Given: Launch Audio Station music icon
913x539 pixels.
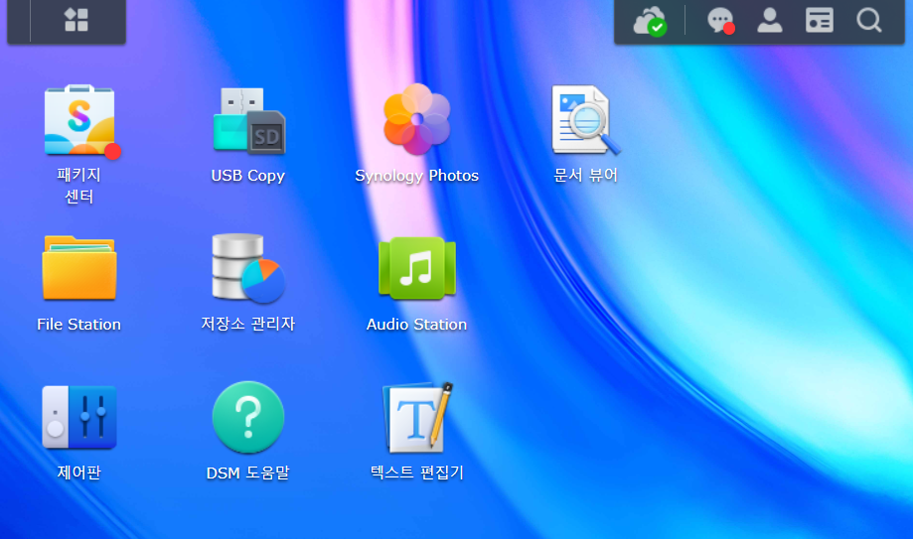Looking at the screenshot, I should (417, 268).
